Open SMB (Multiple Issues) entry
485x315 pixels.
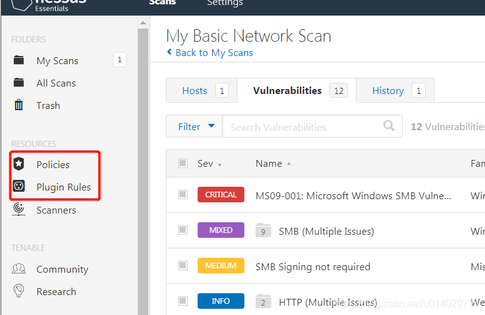coord(326,231)
